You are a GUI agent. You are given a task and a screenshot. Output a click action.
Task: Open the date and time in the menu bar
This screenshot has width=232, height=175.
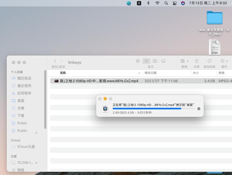pyautogui.click(x=208, y=3)
